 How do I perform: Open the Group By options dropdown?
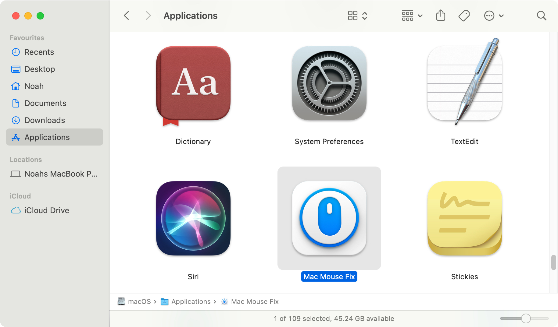coord(412,16)
